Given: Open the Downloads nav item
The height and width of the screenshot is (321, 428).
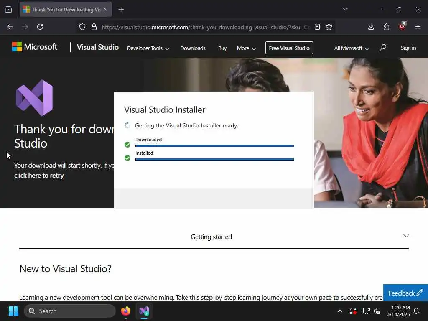Looking at the screenshot, I should click(x=193, y=48).
